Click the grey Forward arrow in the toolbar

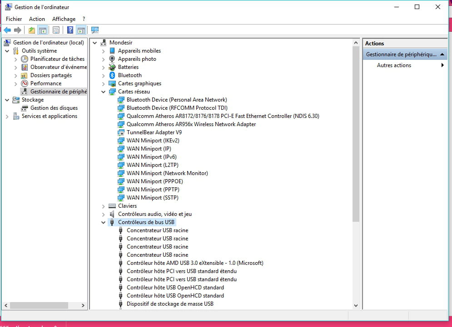(x=18, y=30)
